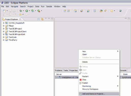
Task: Choose Add and Remove Projects menu entry
Action: coord(99,94)
